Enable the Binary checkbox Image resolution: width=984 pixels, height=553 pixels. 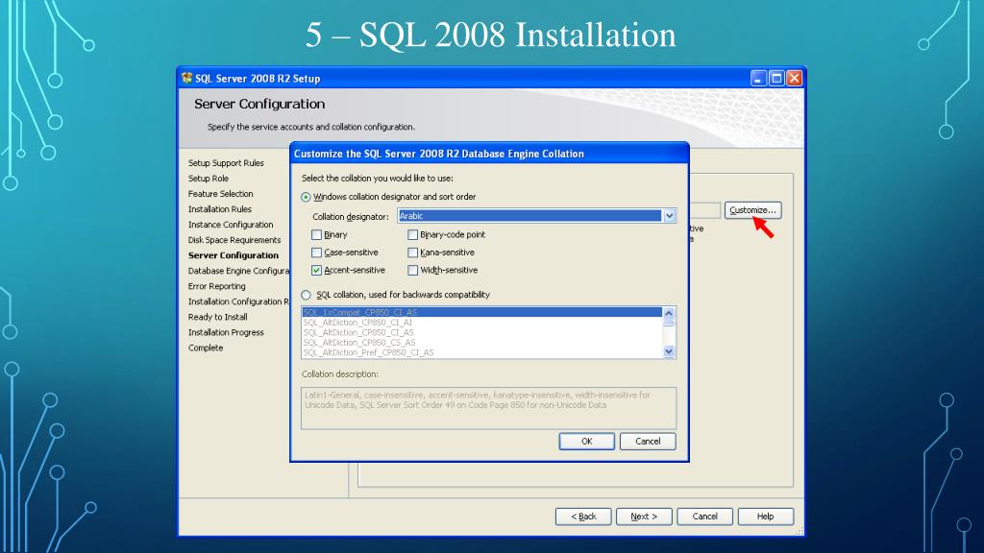pyautogui.click(x=316, y=234)
